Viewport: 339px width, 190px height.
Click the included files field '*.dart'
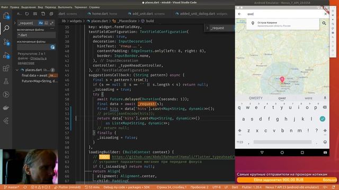click(36, 35)
